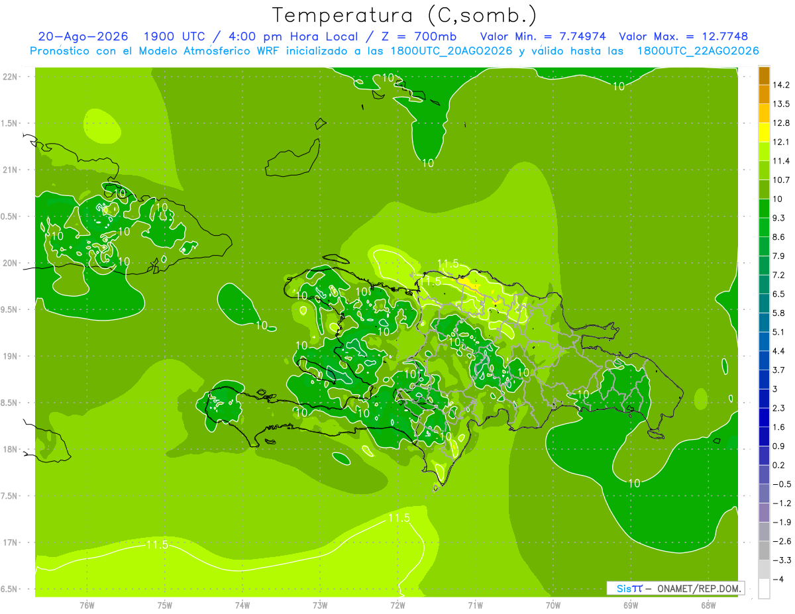Click the dark blue swatch between 1.6 and 2.3

(x=764, y=418)
